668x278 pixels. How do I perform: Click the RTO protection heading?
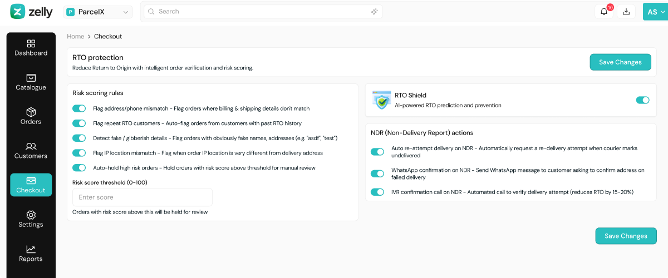coord(98,58)
